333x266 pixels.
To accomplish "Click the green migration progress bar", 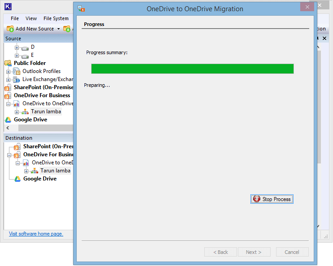I will (193, 69).
